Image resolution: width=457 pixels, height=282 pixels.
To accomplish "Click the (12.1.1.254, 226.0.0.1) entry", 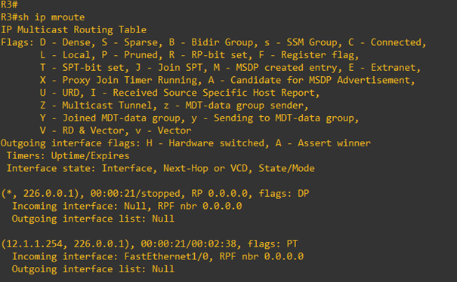I will 66,244.
